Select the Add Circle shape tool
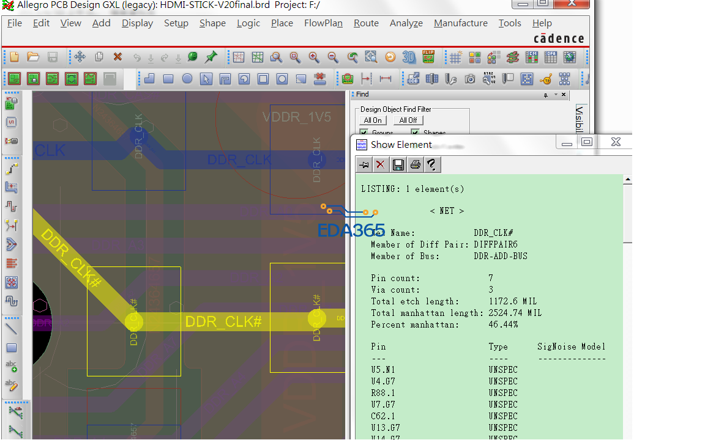 click(x=187, y=79)
